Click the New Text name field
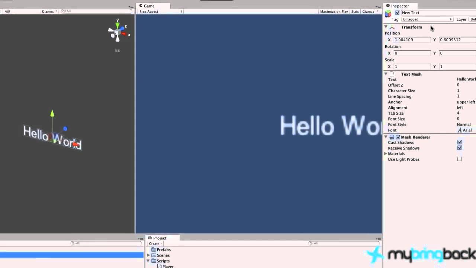 438,13
